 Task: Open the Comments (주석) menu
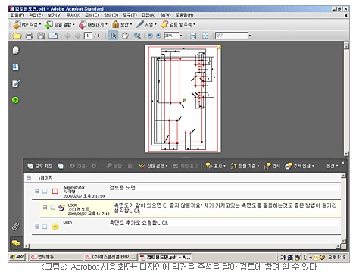pyautogui.click(x=92, y=15)
